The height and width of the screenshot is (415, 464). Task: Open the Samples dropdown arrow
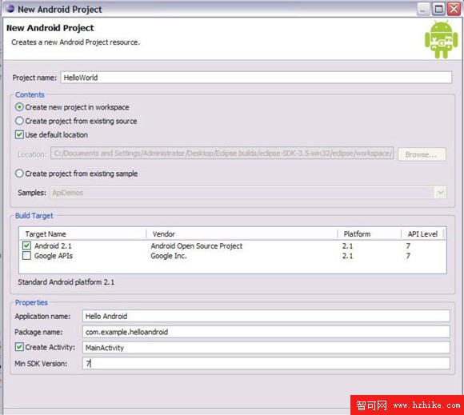pyautogui.click(x=440, y=193)
